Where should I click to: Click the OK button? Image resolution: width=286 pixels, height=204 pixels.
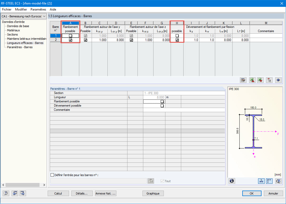point(252,193)
